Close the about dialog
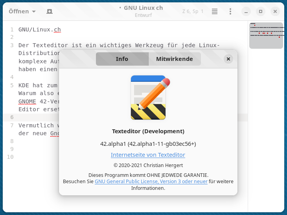Screen dimensions: 287x215 click(228, 59)
